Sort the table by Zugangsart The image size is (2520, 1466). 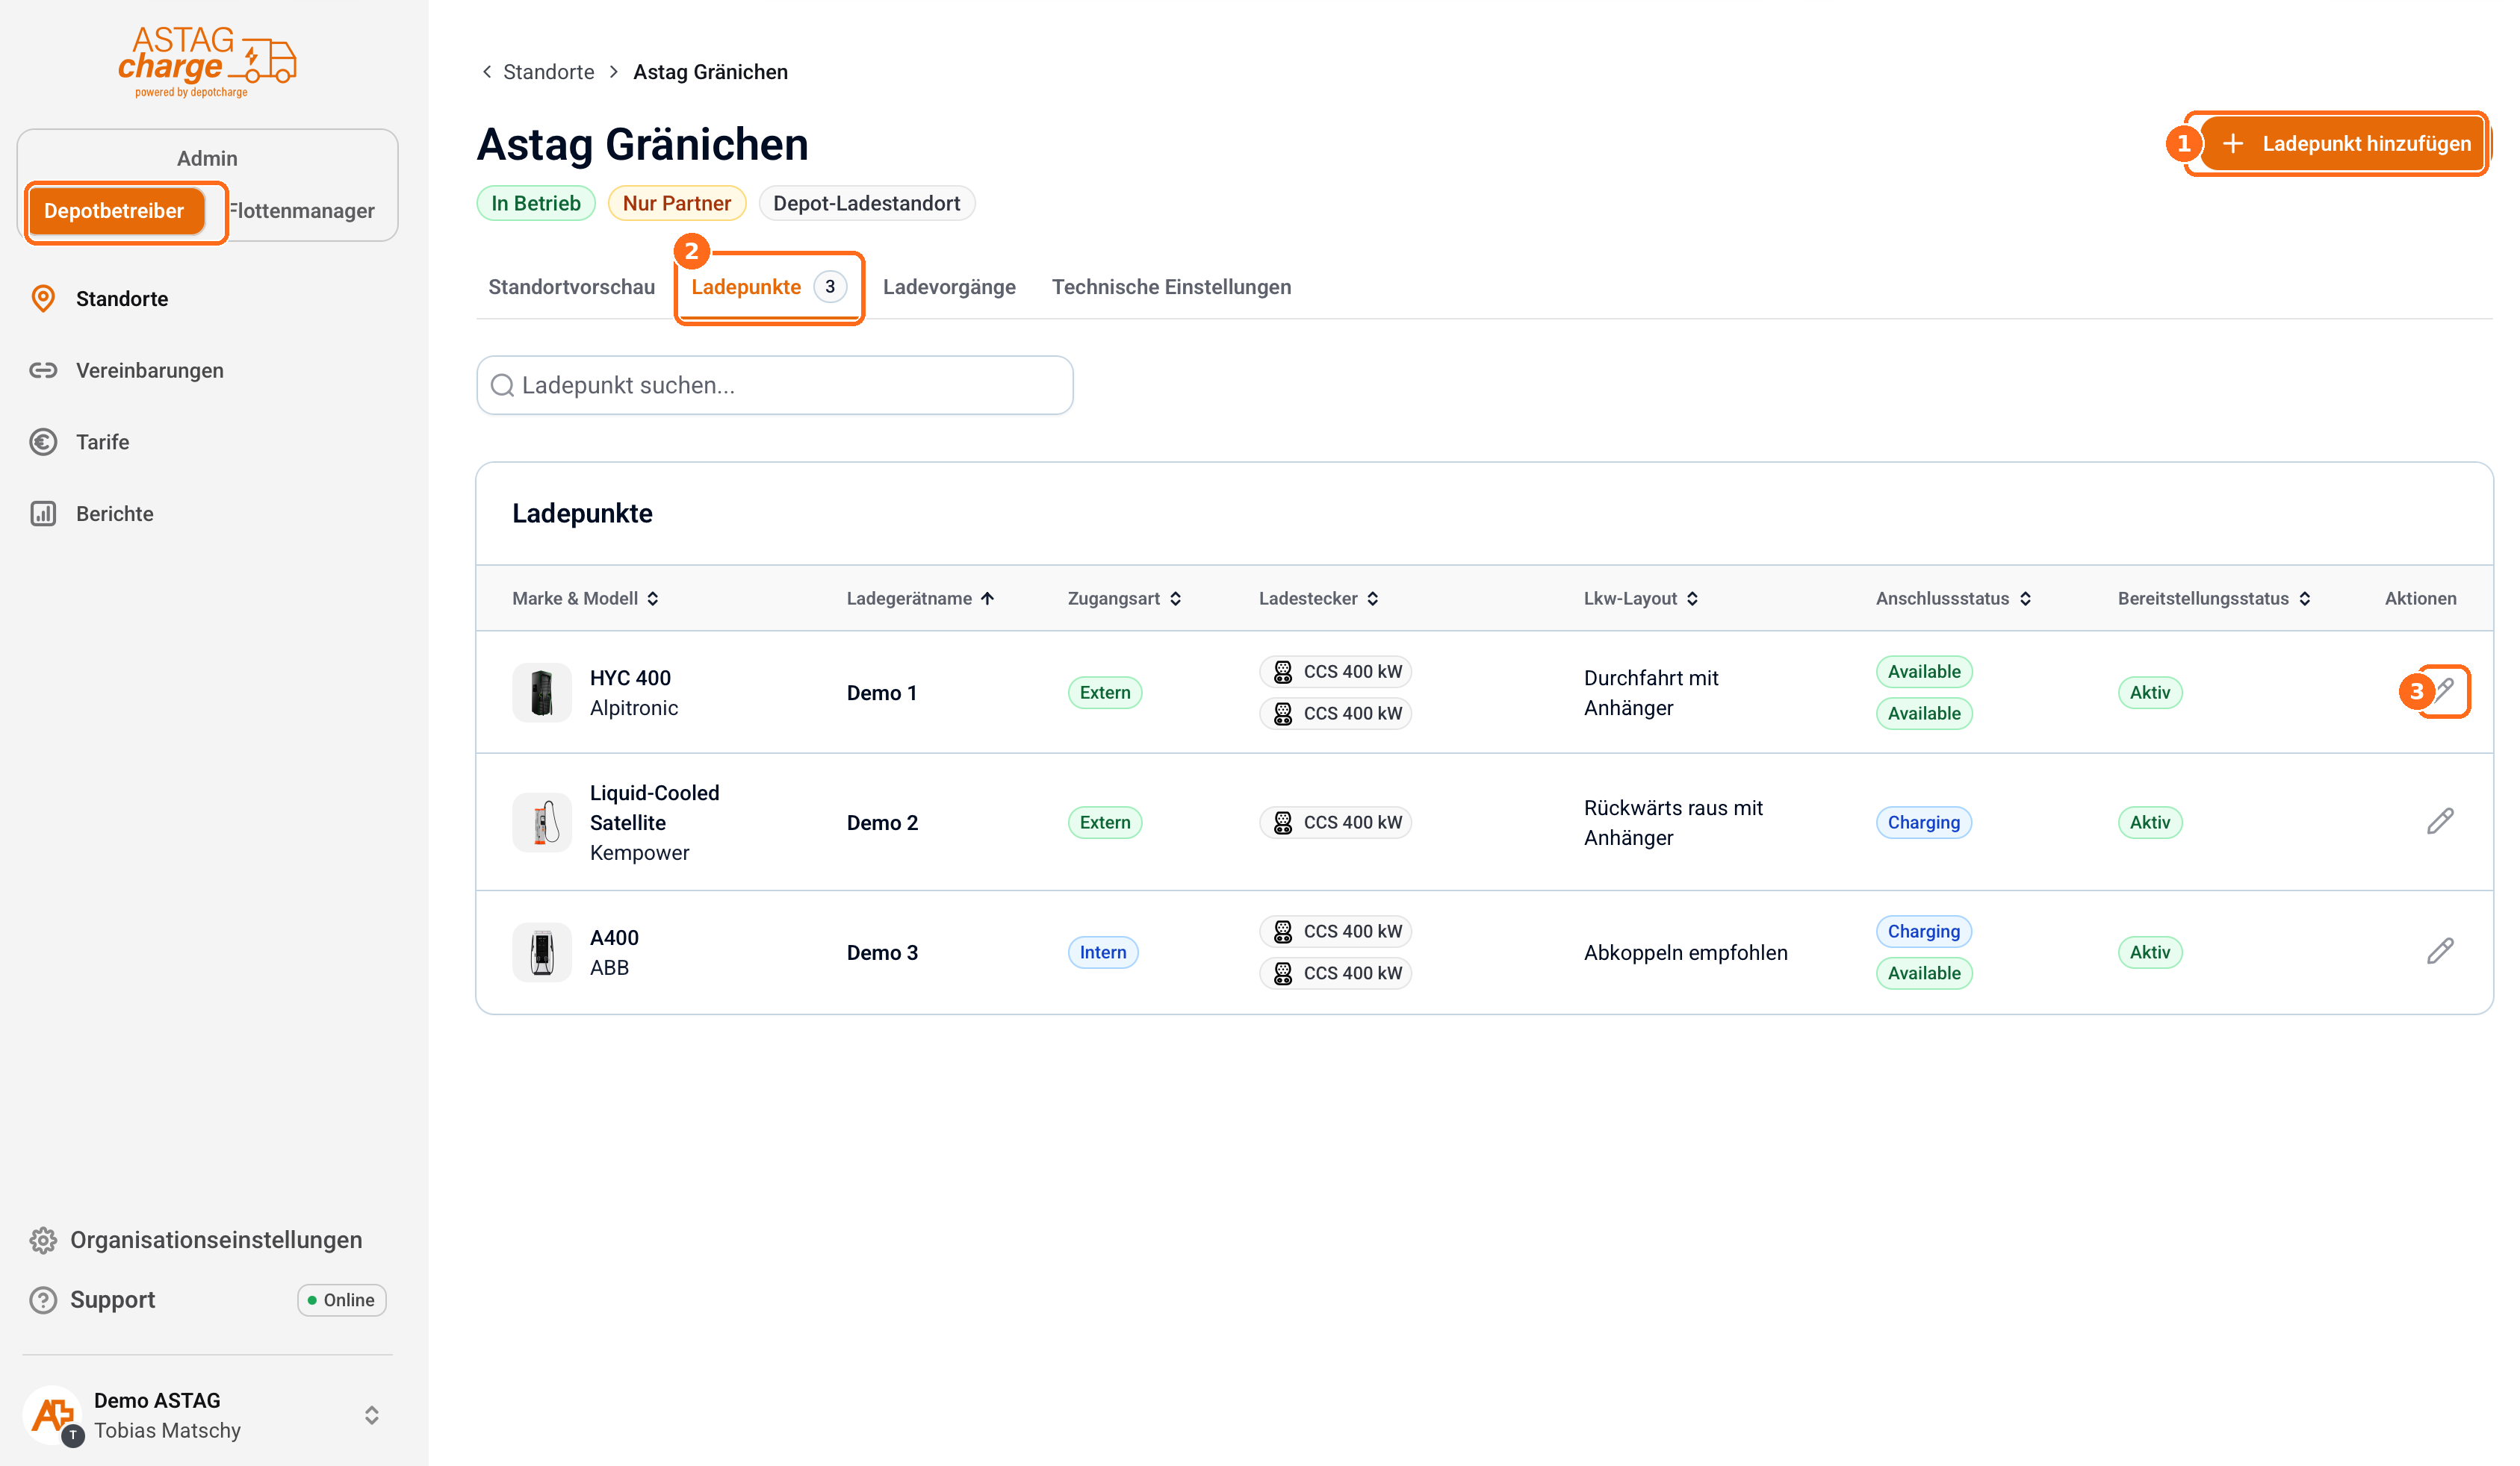click(x=1125, y=599)
